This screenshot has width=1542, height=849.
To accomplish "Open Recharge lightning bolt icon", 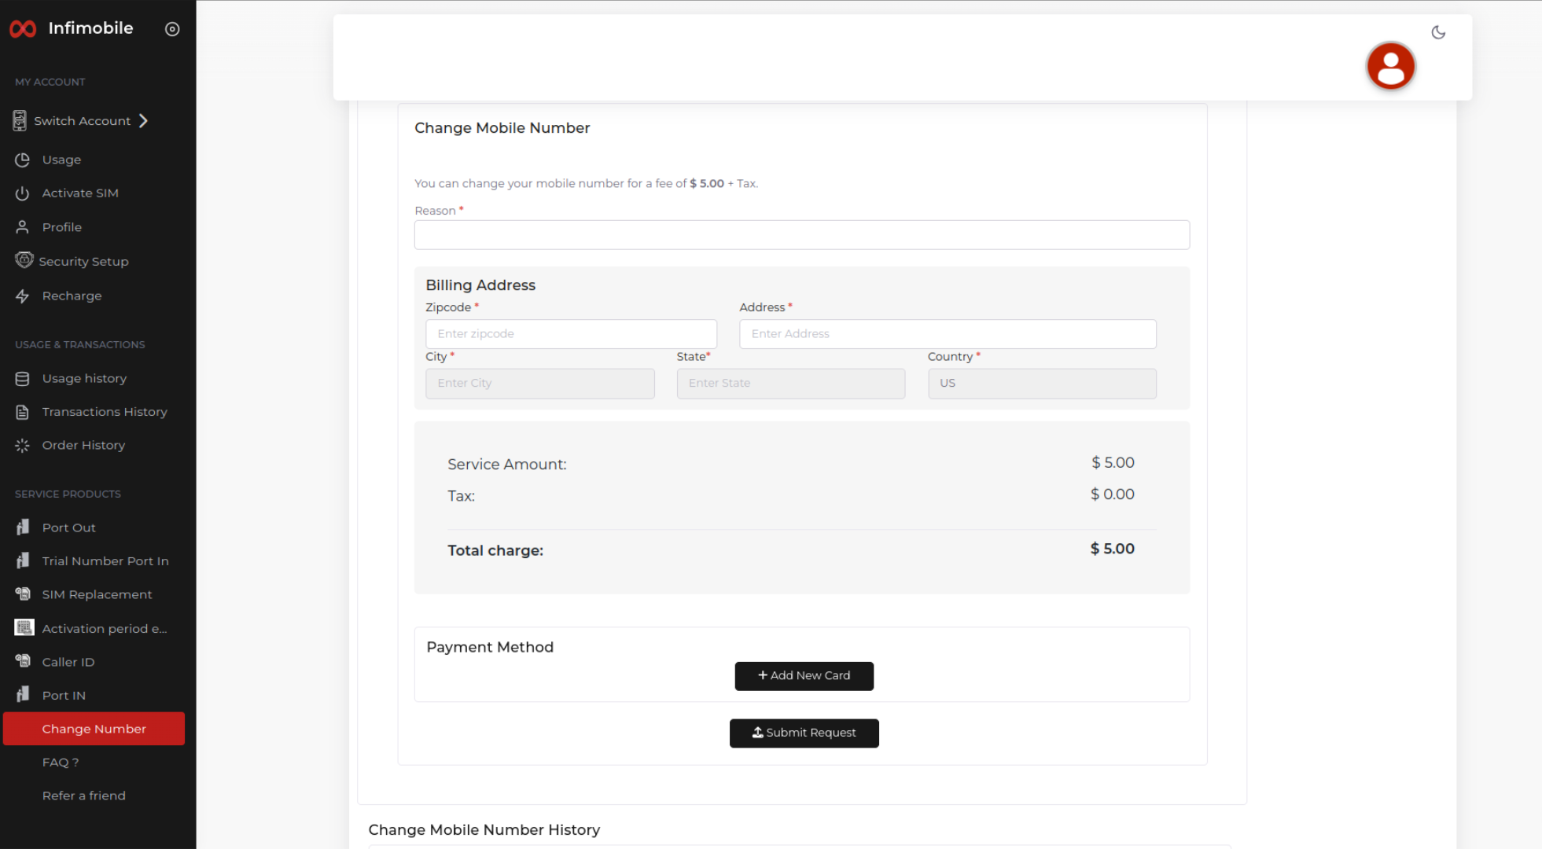I will pyautogui.click(x=22, y=296).
